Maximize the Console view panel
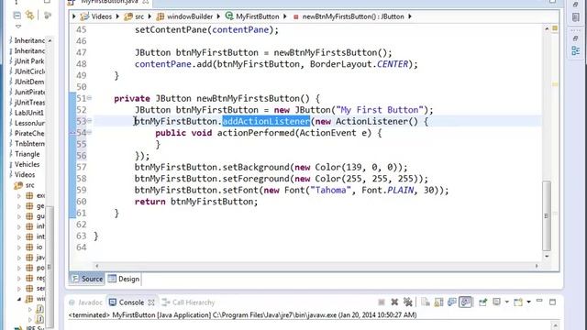The height and width of the screenshot is (330, 587). (552, 302)
